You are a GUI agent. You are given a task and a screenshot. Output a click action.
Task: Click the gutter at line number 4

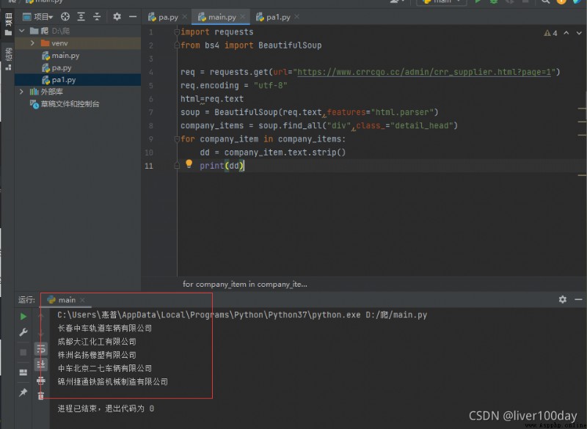click(151, 72)
